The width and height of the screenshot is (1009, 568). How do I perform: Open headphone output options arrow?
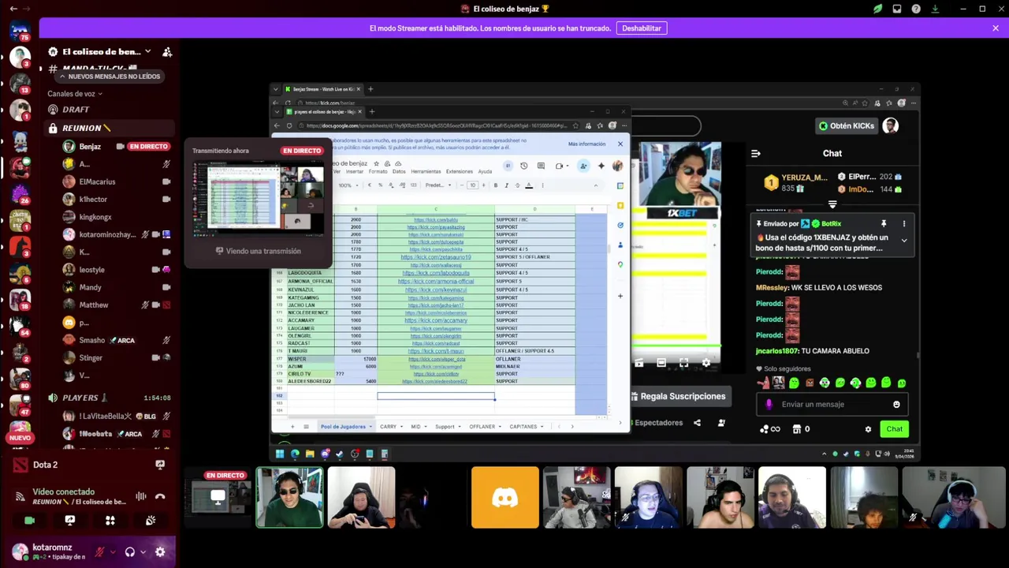point(143,552)
